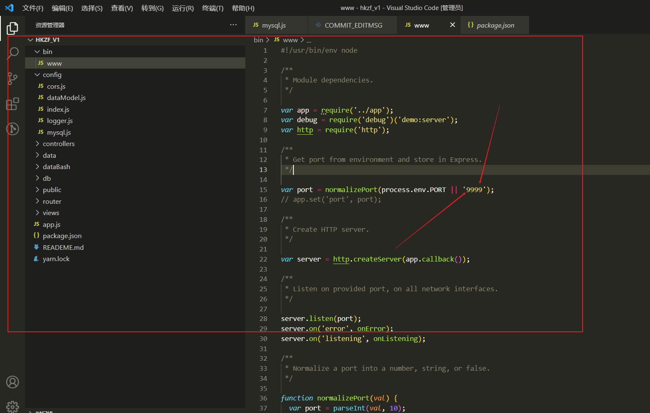The width and height of the screenshot is (650, 413).
Task: Click the JS icon of logger.js
Action: [41, 121]
